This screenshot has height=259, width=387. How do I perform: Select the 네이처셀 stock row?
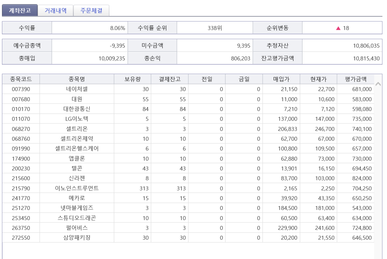pyautogui.click(x=77, y=89)
